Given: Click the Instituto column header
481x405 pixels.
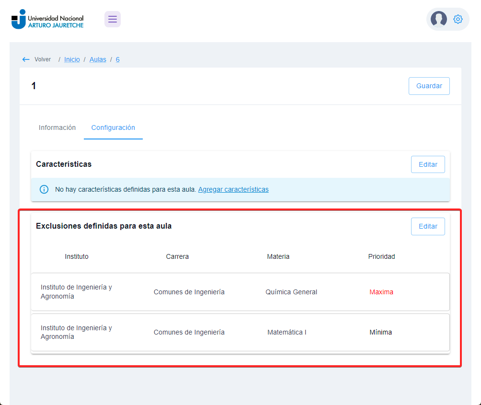Looking at the screenshot, I should [x=77, y=256].
